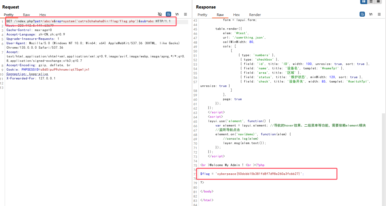The width and height of the screenshot is (386, 206).
Task: Click the field 'status' column definition line
Action: 301,77
